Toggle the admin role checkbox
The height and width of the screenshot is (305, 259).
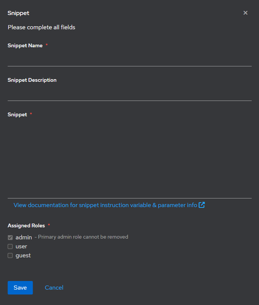[10, 237]
